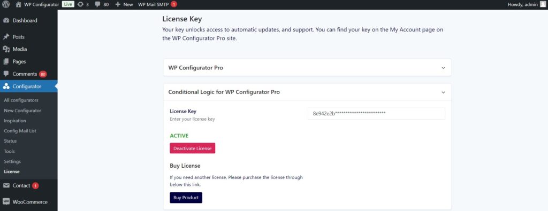Click New in admin bar
The image size is (548, 211).
tap(128, 4)
